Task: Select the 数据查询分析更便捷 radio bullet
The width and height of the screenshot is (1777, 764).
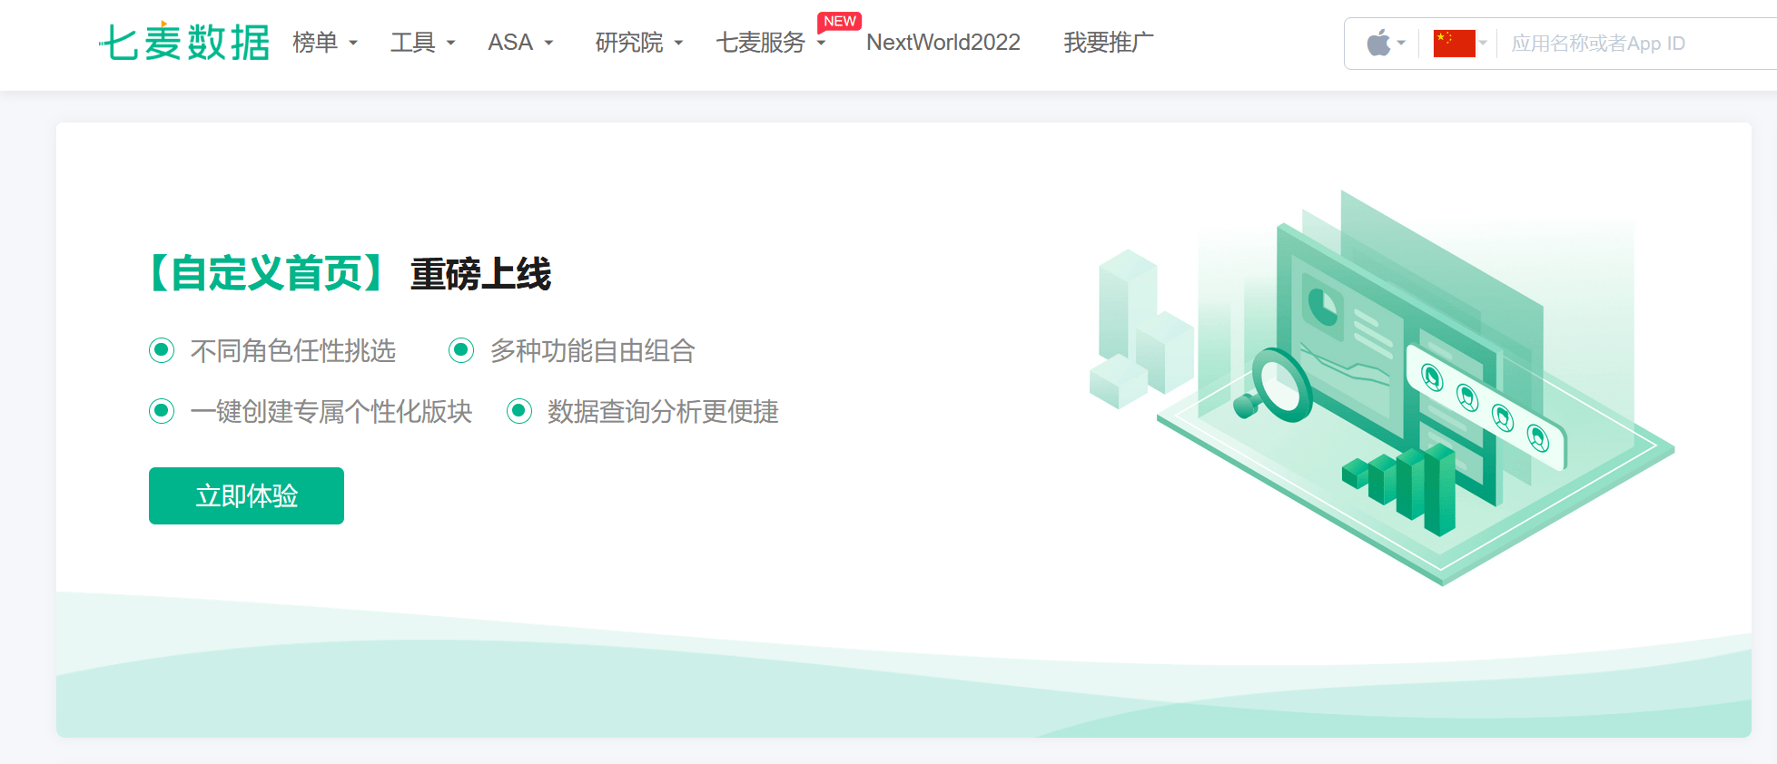Action: pyautogui.click(x=519, y=411)
